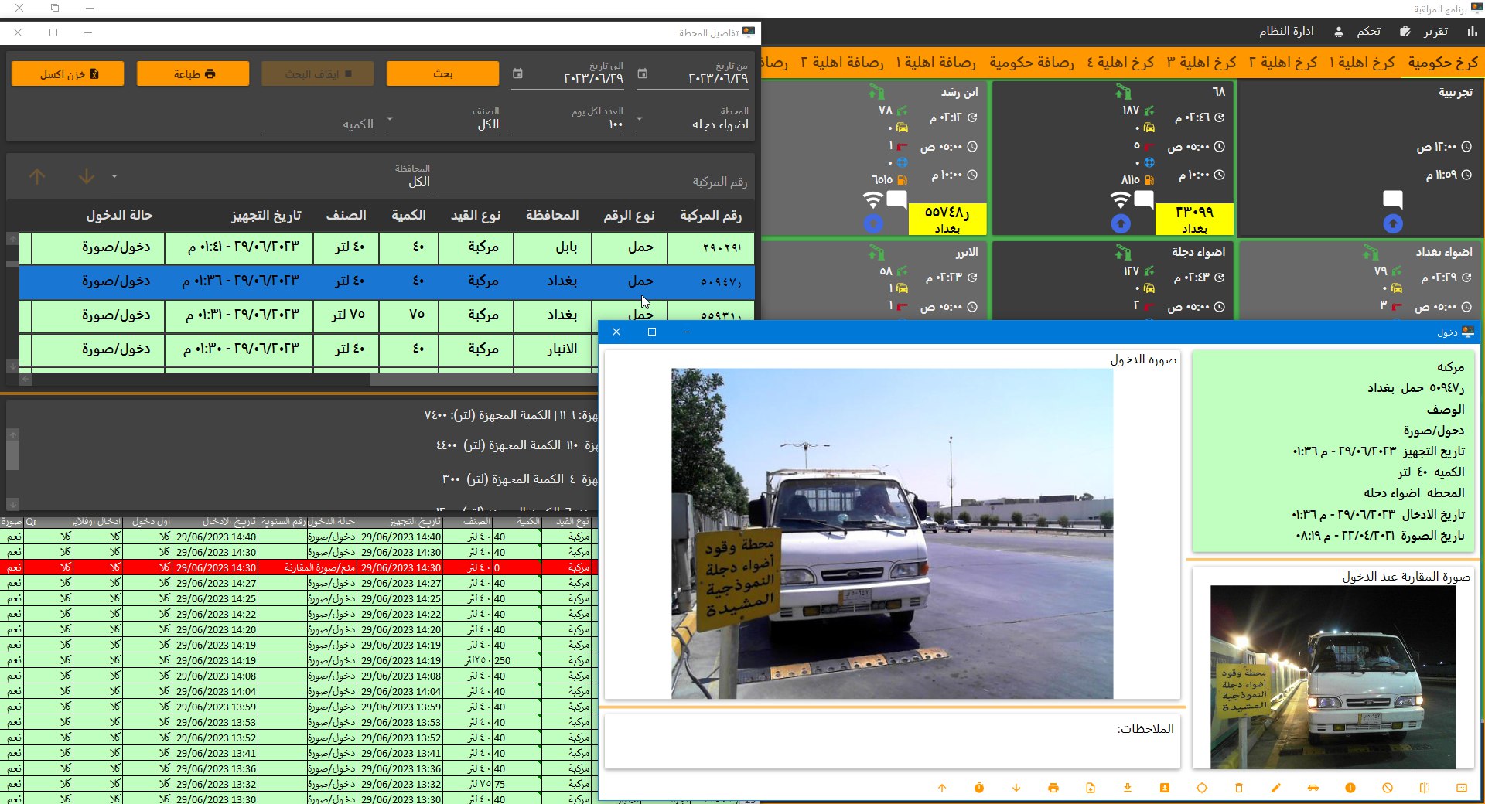Click the crosshair target icon in entry toolbar
The height and width of the screenshot is (804, 1485).
pyautogui.click(x=1201, y=788)
